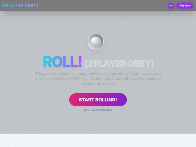Click the metallic ring around the ball

click(x=96, y=36)
